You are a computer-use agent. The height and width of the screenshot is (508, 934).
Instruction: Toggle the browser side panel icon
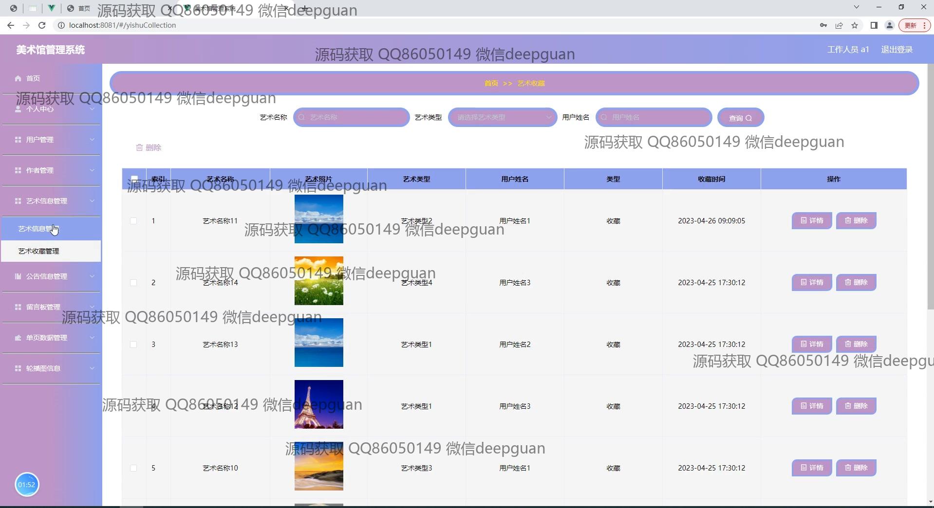874,25
